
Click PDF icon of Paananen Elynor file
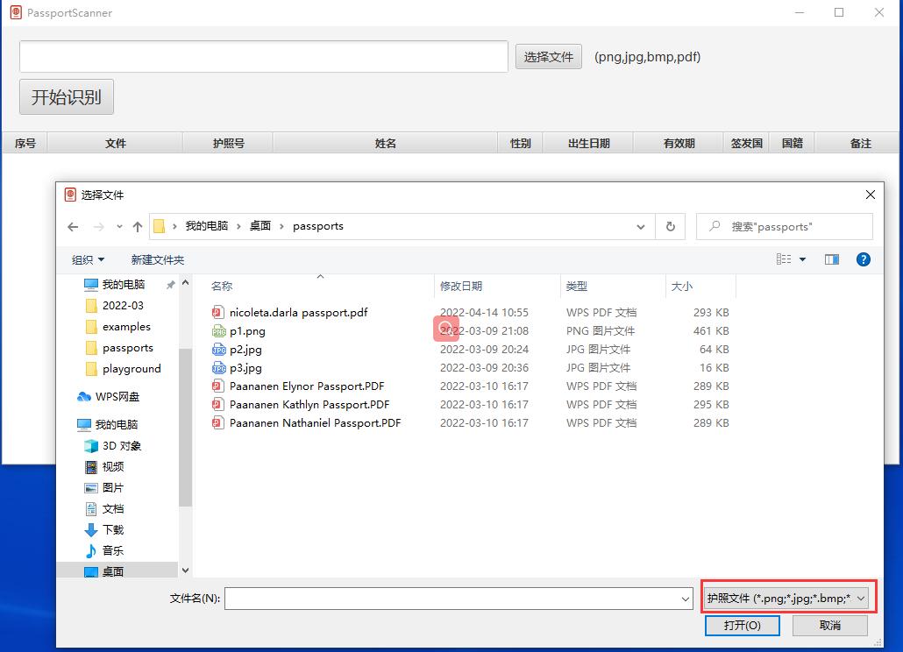pos(217,386)
